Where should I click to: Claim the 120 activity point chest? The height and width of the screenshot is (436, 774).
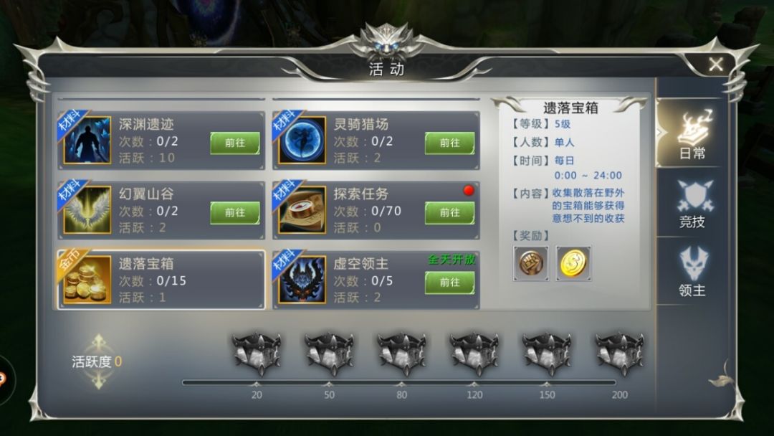pyautogui.click(x=474, y=354)
